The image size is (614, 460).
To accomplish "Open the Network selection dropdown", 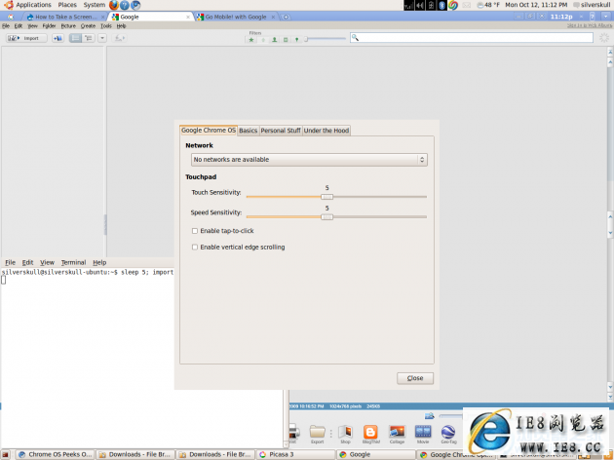I will [x=309, y=160].
